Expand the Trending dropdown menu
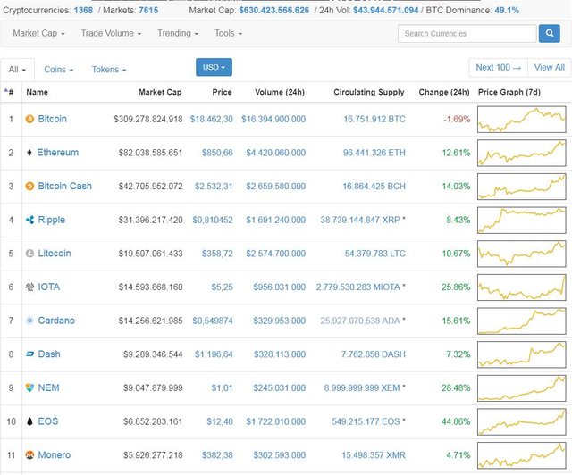Screen dimensions: 572x475 pos(178,34)
